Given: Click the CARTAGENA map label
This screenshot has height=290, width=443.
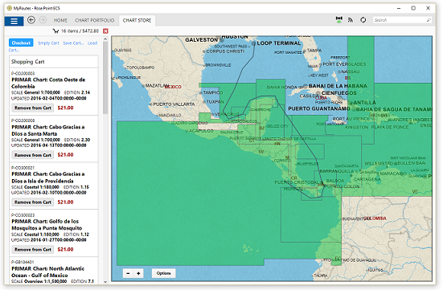Looking at the screenshot, I should [x=367, y=180].
